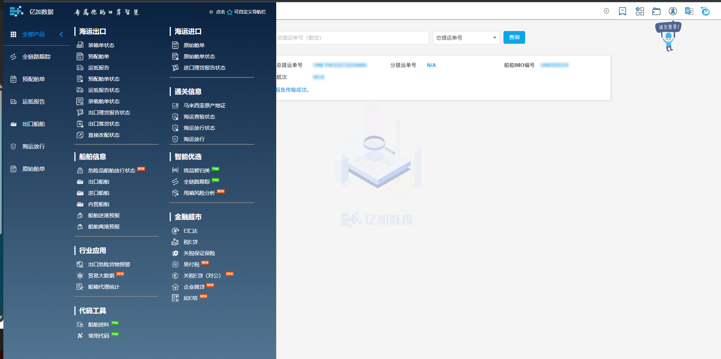Click the 常用代码 tools icon
The image size is (721, 359).
click(80, 336)
